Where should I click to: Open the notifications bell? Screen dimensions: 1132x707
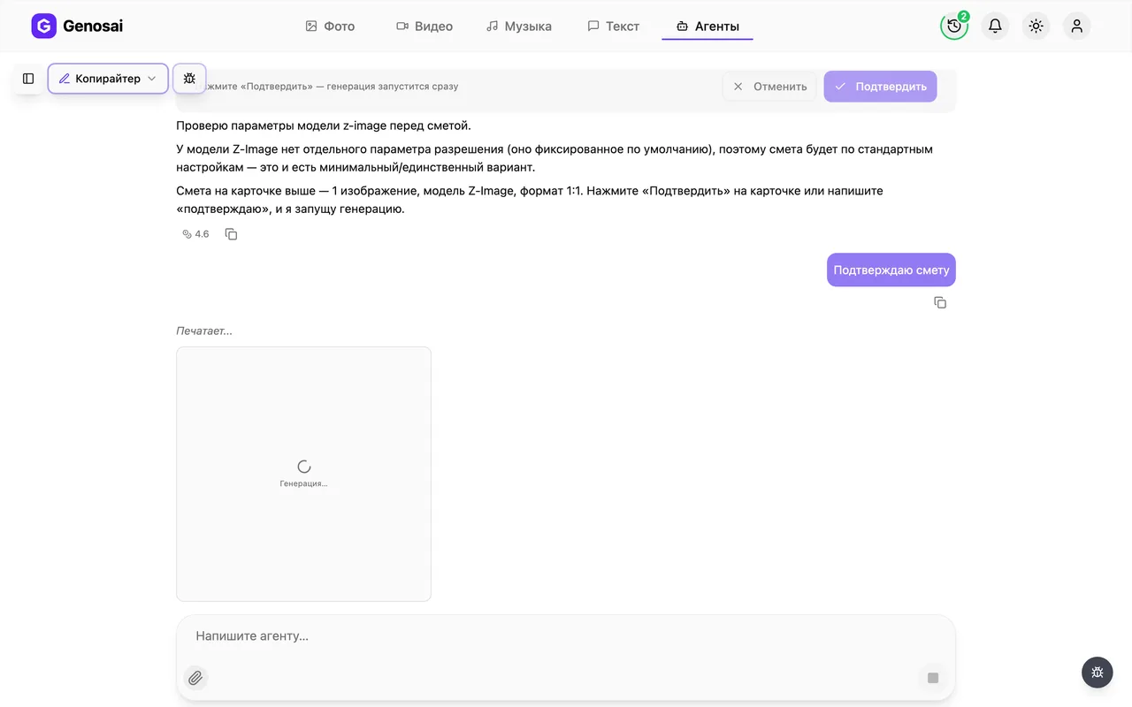click(x=995, y=26)
